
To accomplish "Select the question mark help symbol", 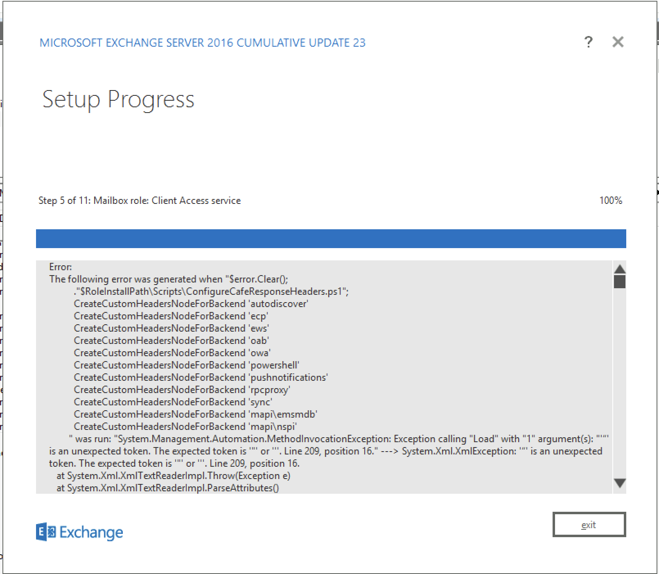I will [589, 42].
